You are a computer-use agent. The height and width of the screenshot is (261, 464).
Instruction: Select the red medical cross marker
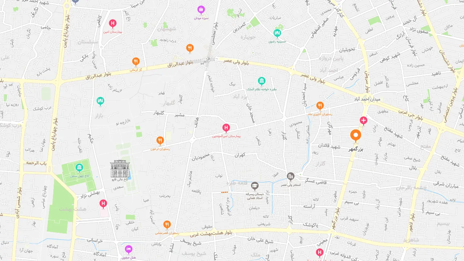pos(364,121)
